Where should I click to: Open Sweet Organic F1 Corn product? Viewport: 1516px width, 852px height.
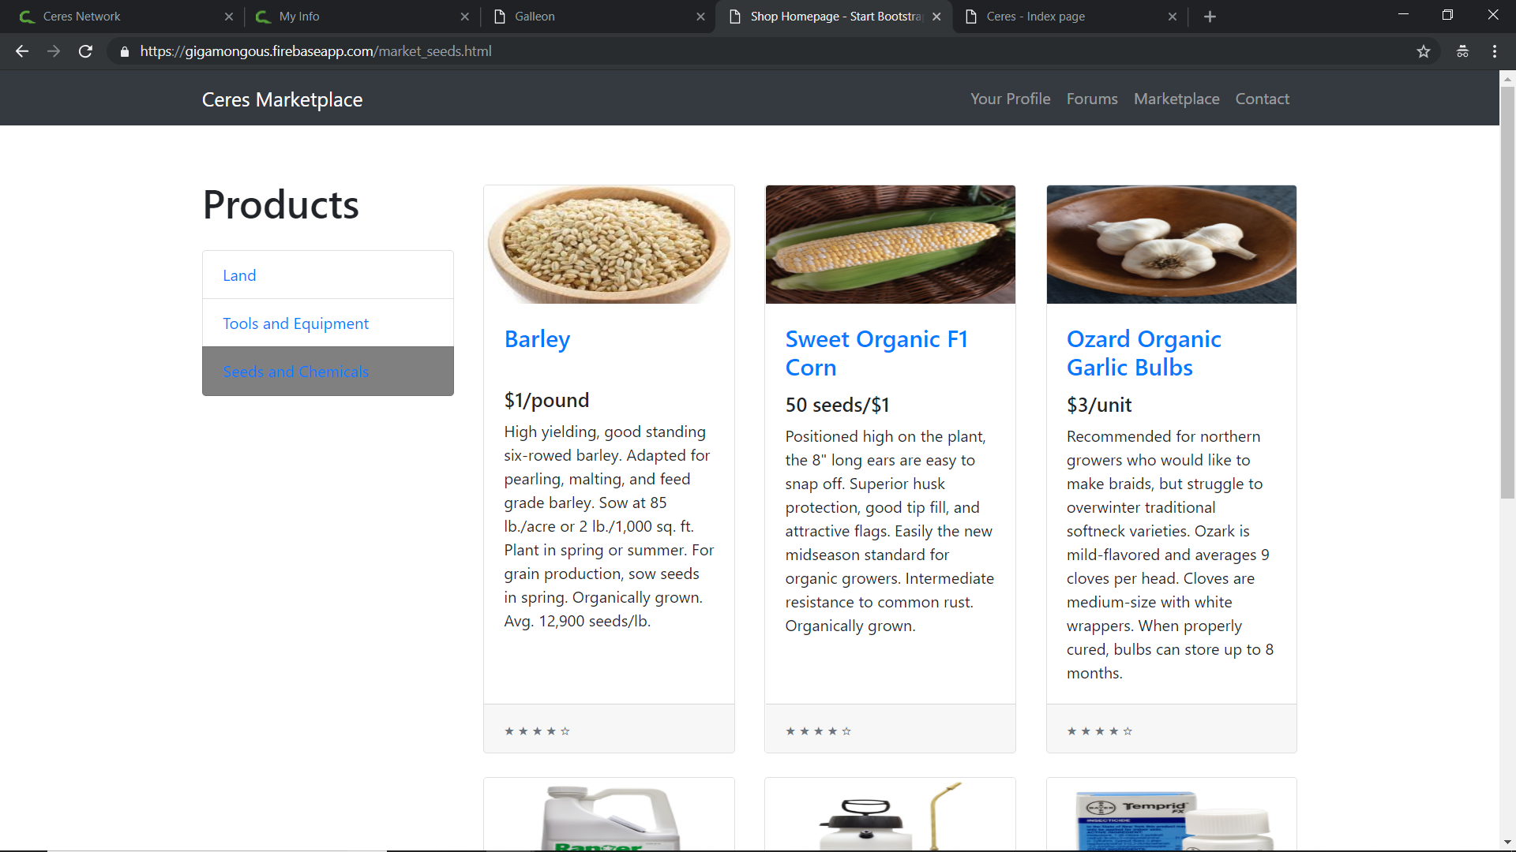point(876,353)
